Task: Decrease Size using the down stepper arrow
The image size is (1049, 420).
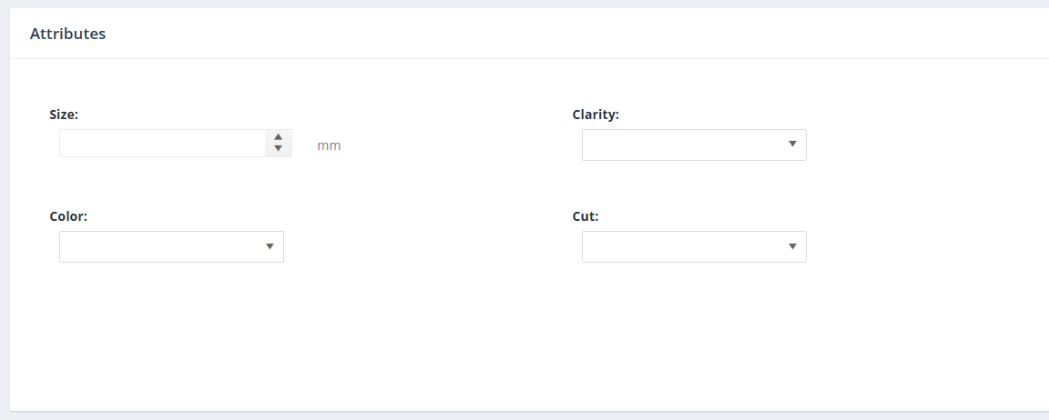Action: pyautogui.click(x=279, y=148)
